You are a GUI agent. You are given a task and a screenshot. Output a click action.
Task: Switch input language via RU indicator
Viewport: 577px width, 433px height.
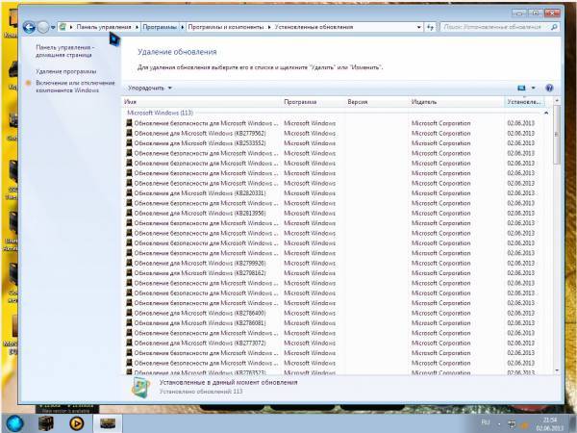coord(486,422)
